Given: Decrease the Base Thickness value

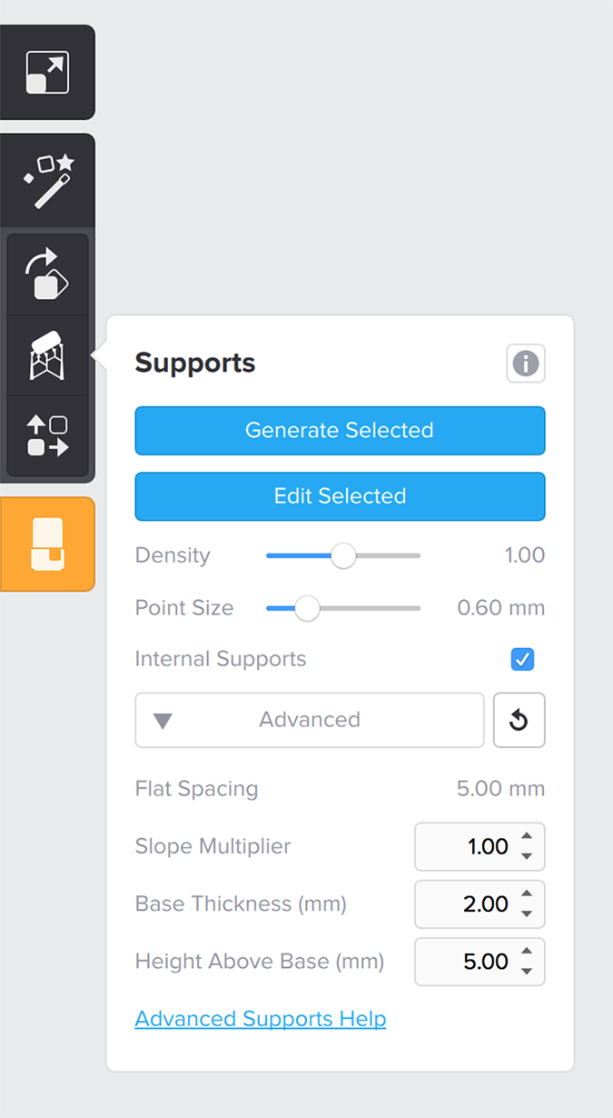Looking at the screenshot, I should click(x=527, y=913).
